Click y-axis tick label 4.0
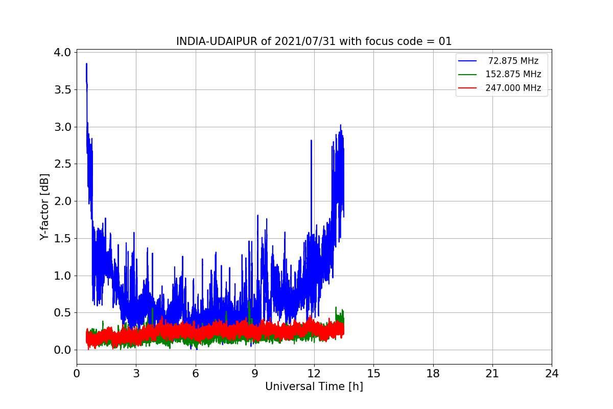 pos(62,53)
